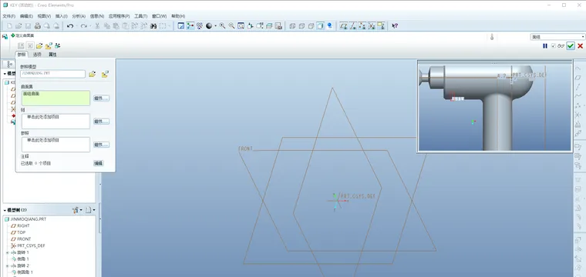Switch to the 属性 tab
586x277 pixels.
[x=52, y=55]
